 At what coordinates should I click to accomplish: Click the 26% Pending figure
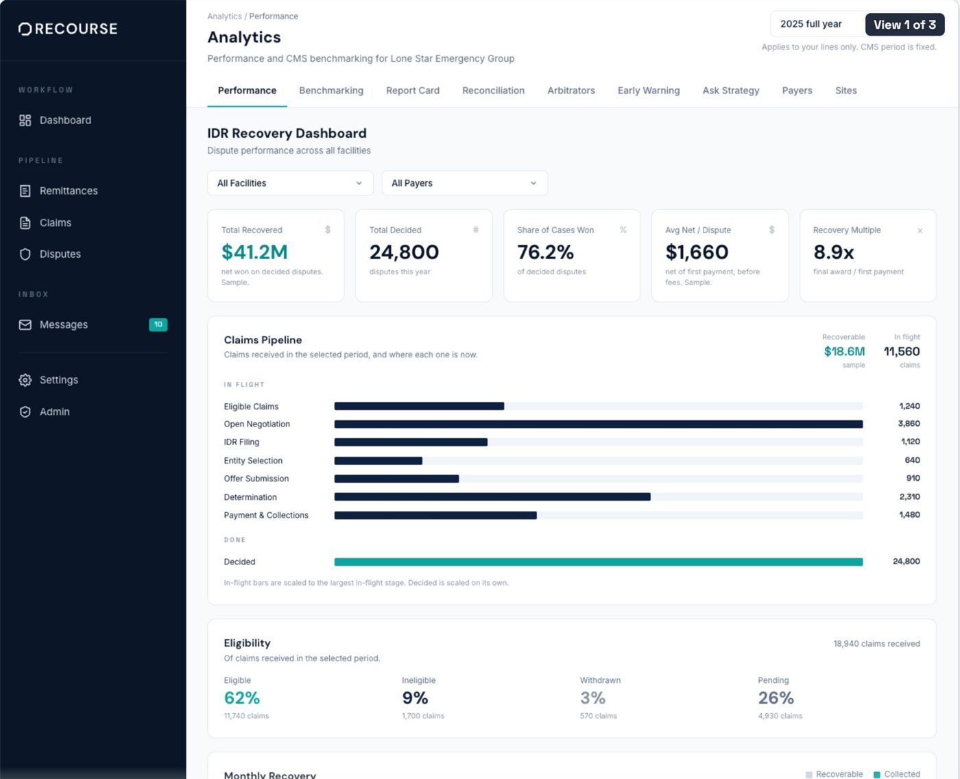pyautogui.click(x=776, y=698)
